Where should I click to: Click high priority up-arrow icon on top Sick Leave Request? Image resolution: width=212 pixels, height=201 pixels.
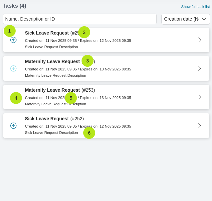13,40
